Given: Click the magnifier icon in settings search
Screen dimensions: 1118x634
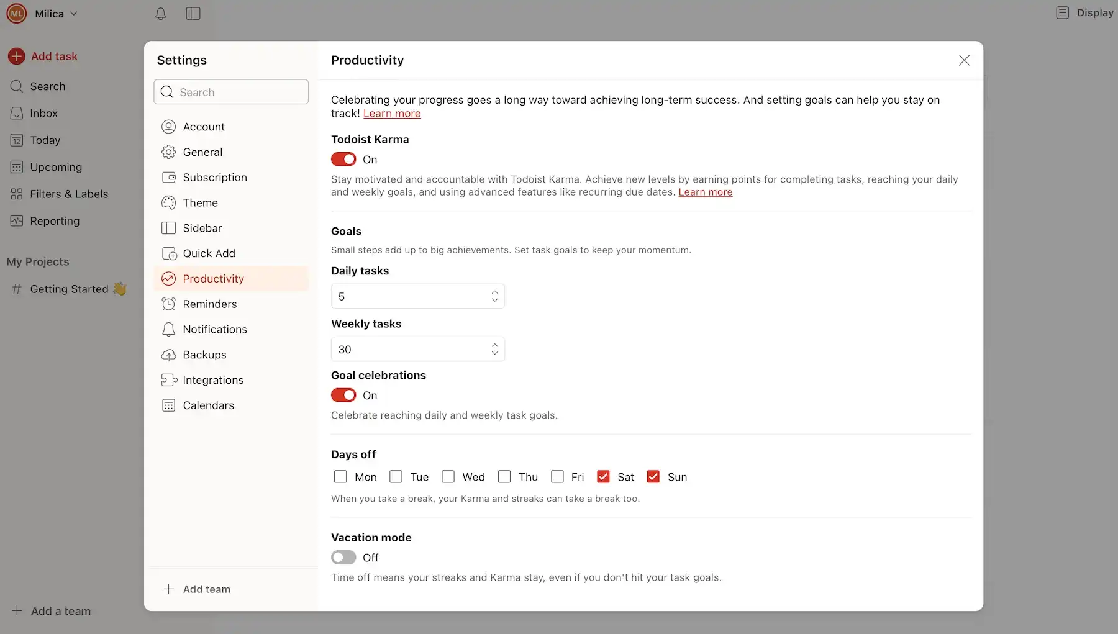Looking at the screenshot, I should [x=167, y=92].
